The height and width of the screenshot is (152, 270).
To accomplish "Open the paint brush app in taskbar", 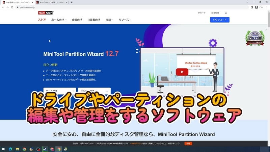I will [31, 149].
